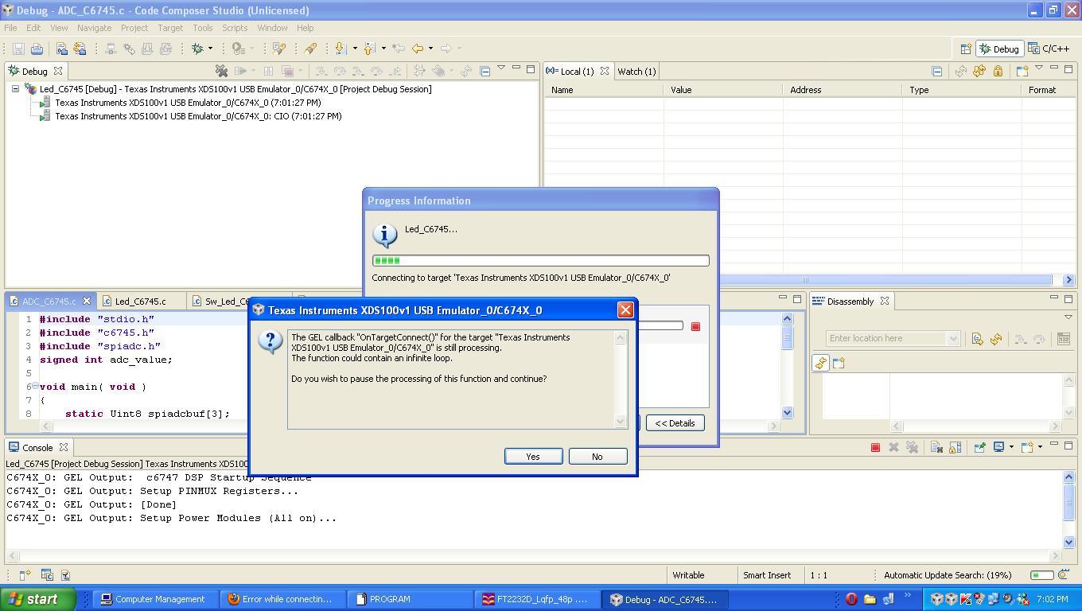Screen dimensions: 1082x611
Task: Open the Back navigation dropdown arrow
Action: coord(430,49)
